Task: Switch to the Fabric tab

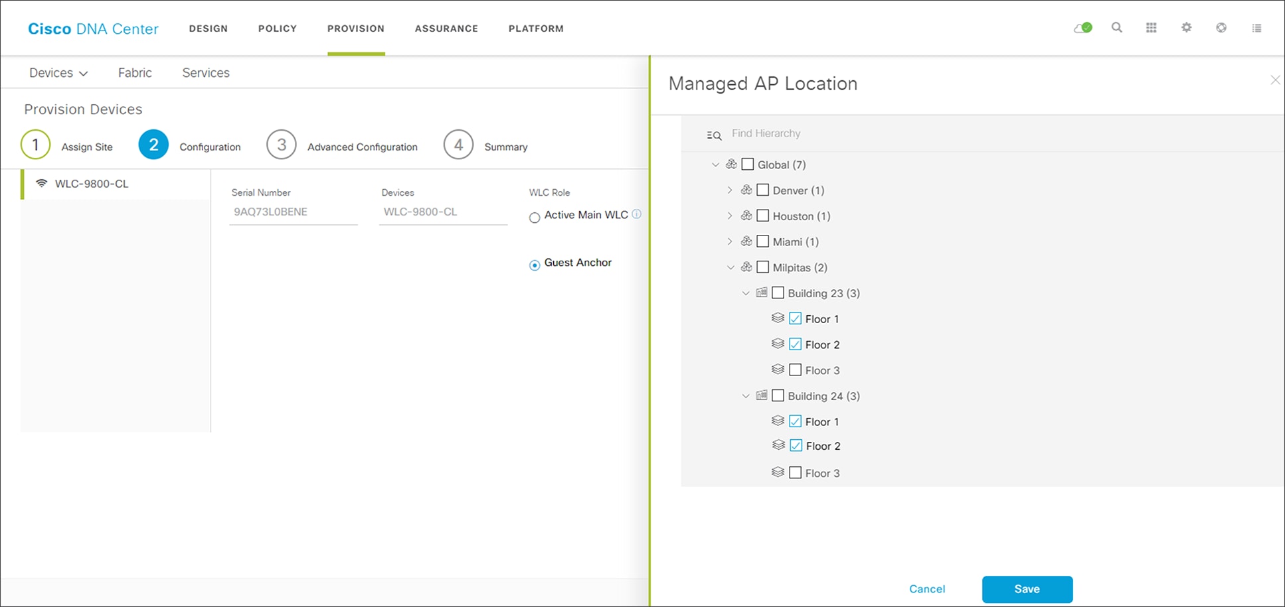Action: coord(135,73)
